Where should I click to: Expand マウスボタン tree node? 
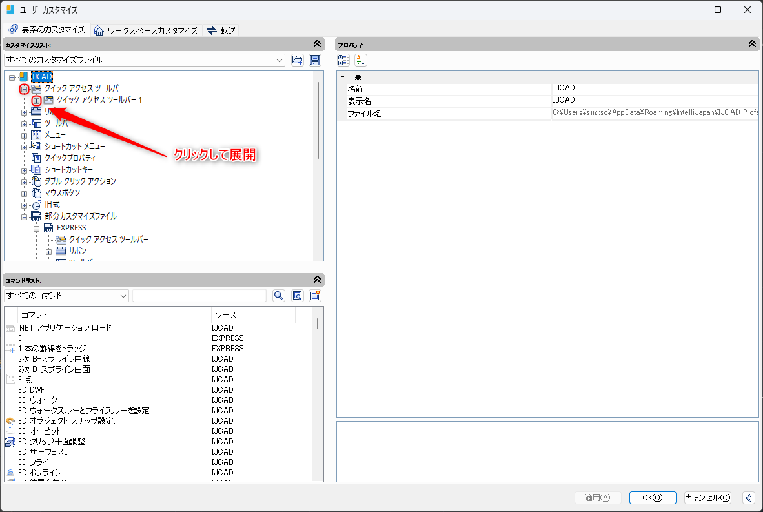pos(24,194)
